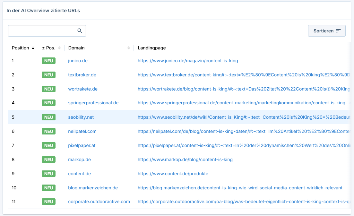
Task: Select the wortrakete.de domain link
Action: pos(82,89)
